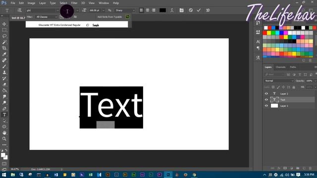Open the Filter menu
317x178 pixels.
74,3
